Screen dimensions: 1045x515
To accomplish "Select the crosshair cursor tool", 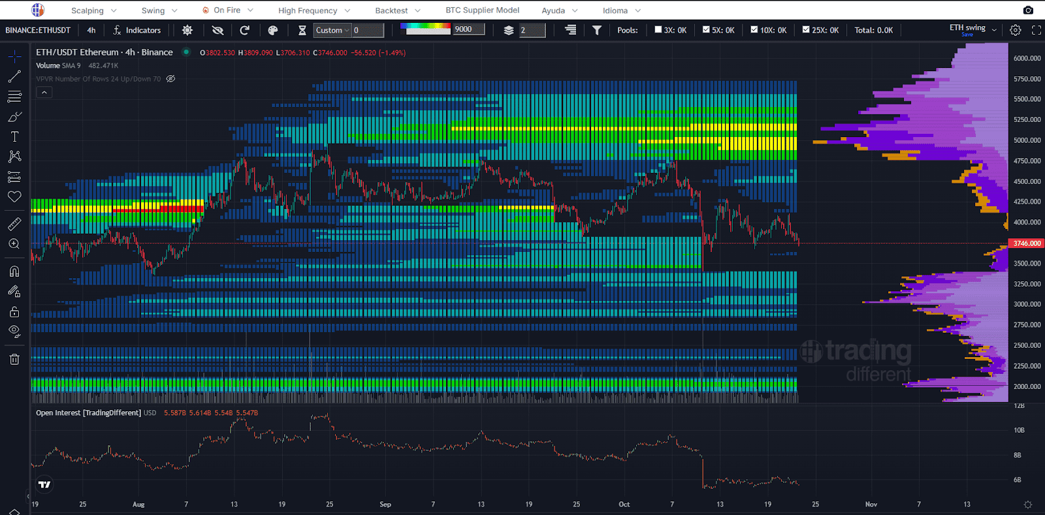I will (x=14, y=57).
